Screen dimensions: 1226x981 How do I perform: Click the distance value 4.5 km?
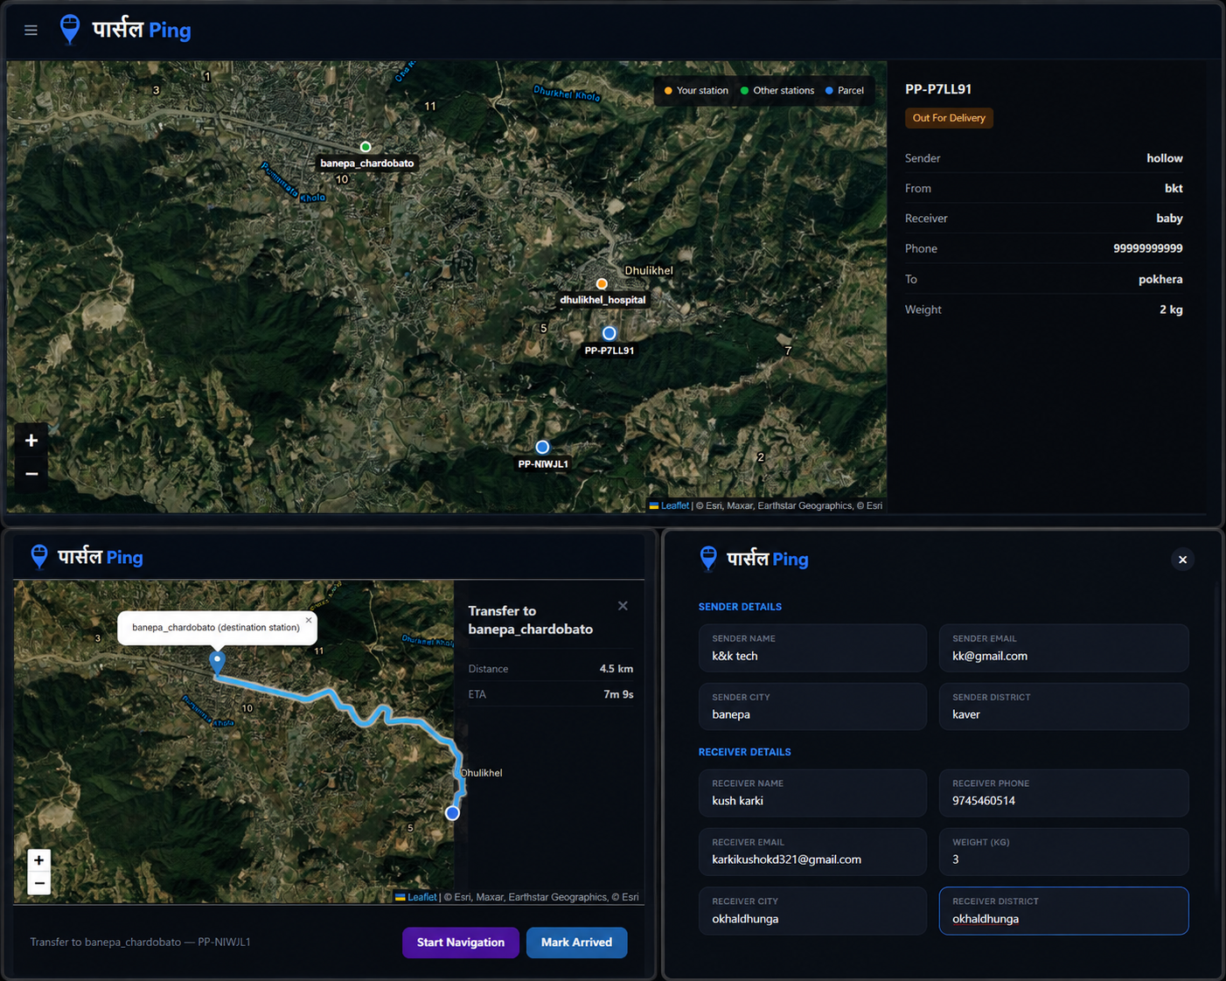pos(616,669)
